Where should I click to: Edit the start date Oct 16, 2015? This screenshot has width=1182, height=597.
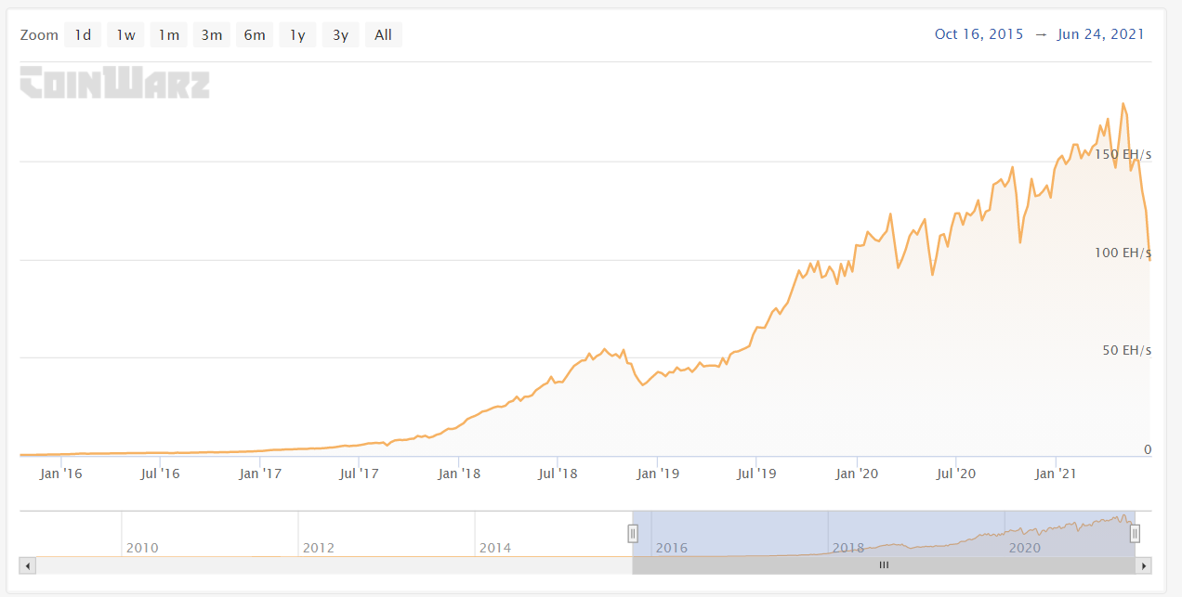click(x=979, y=34)
